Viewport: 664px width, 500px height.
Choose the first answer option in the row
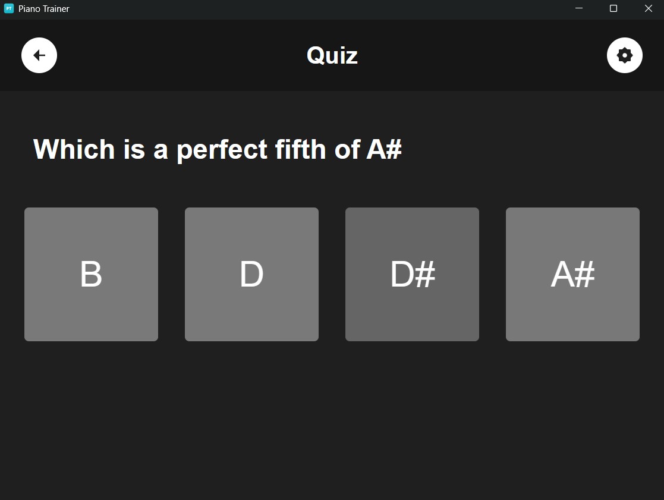[91, 274]
